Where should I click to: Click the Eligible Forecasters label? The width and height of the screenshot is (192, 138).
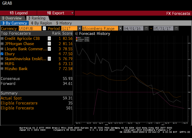[19, 103]
